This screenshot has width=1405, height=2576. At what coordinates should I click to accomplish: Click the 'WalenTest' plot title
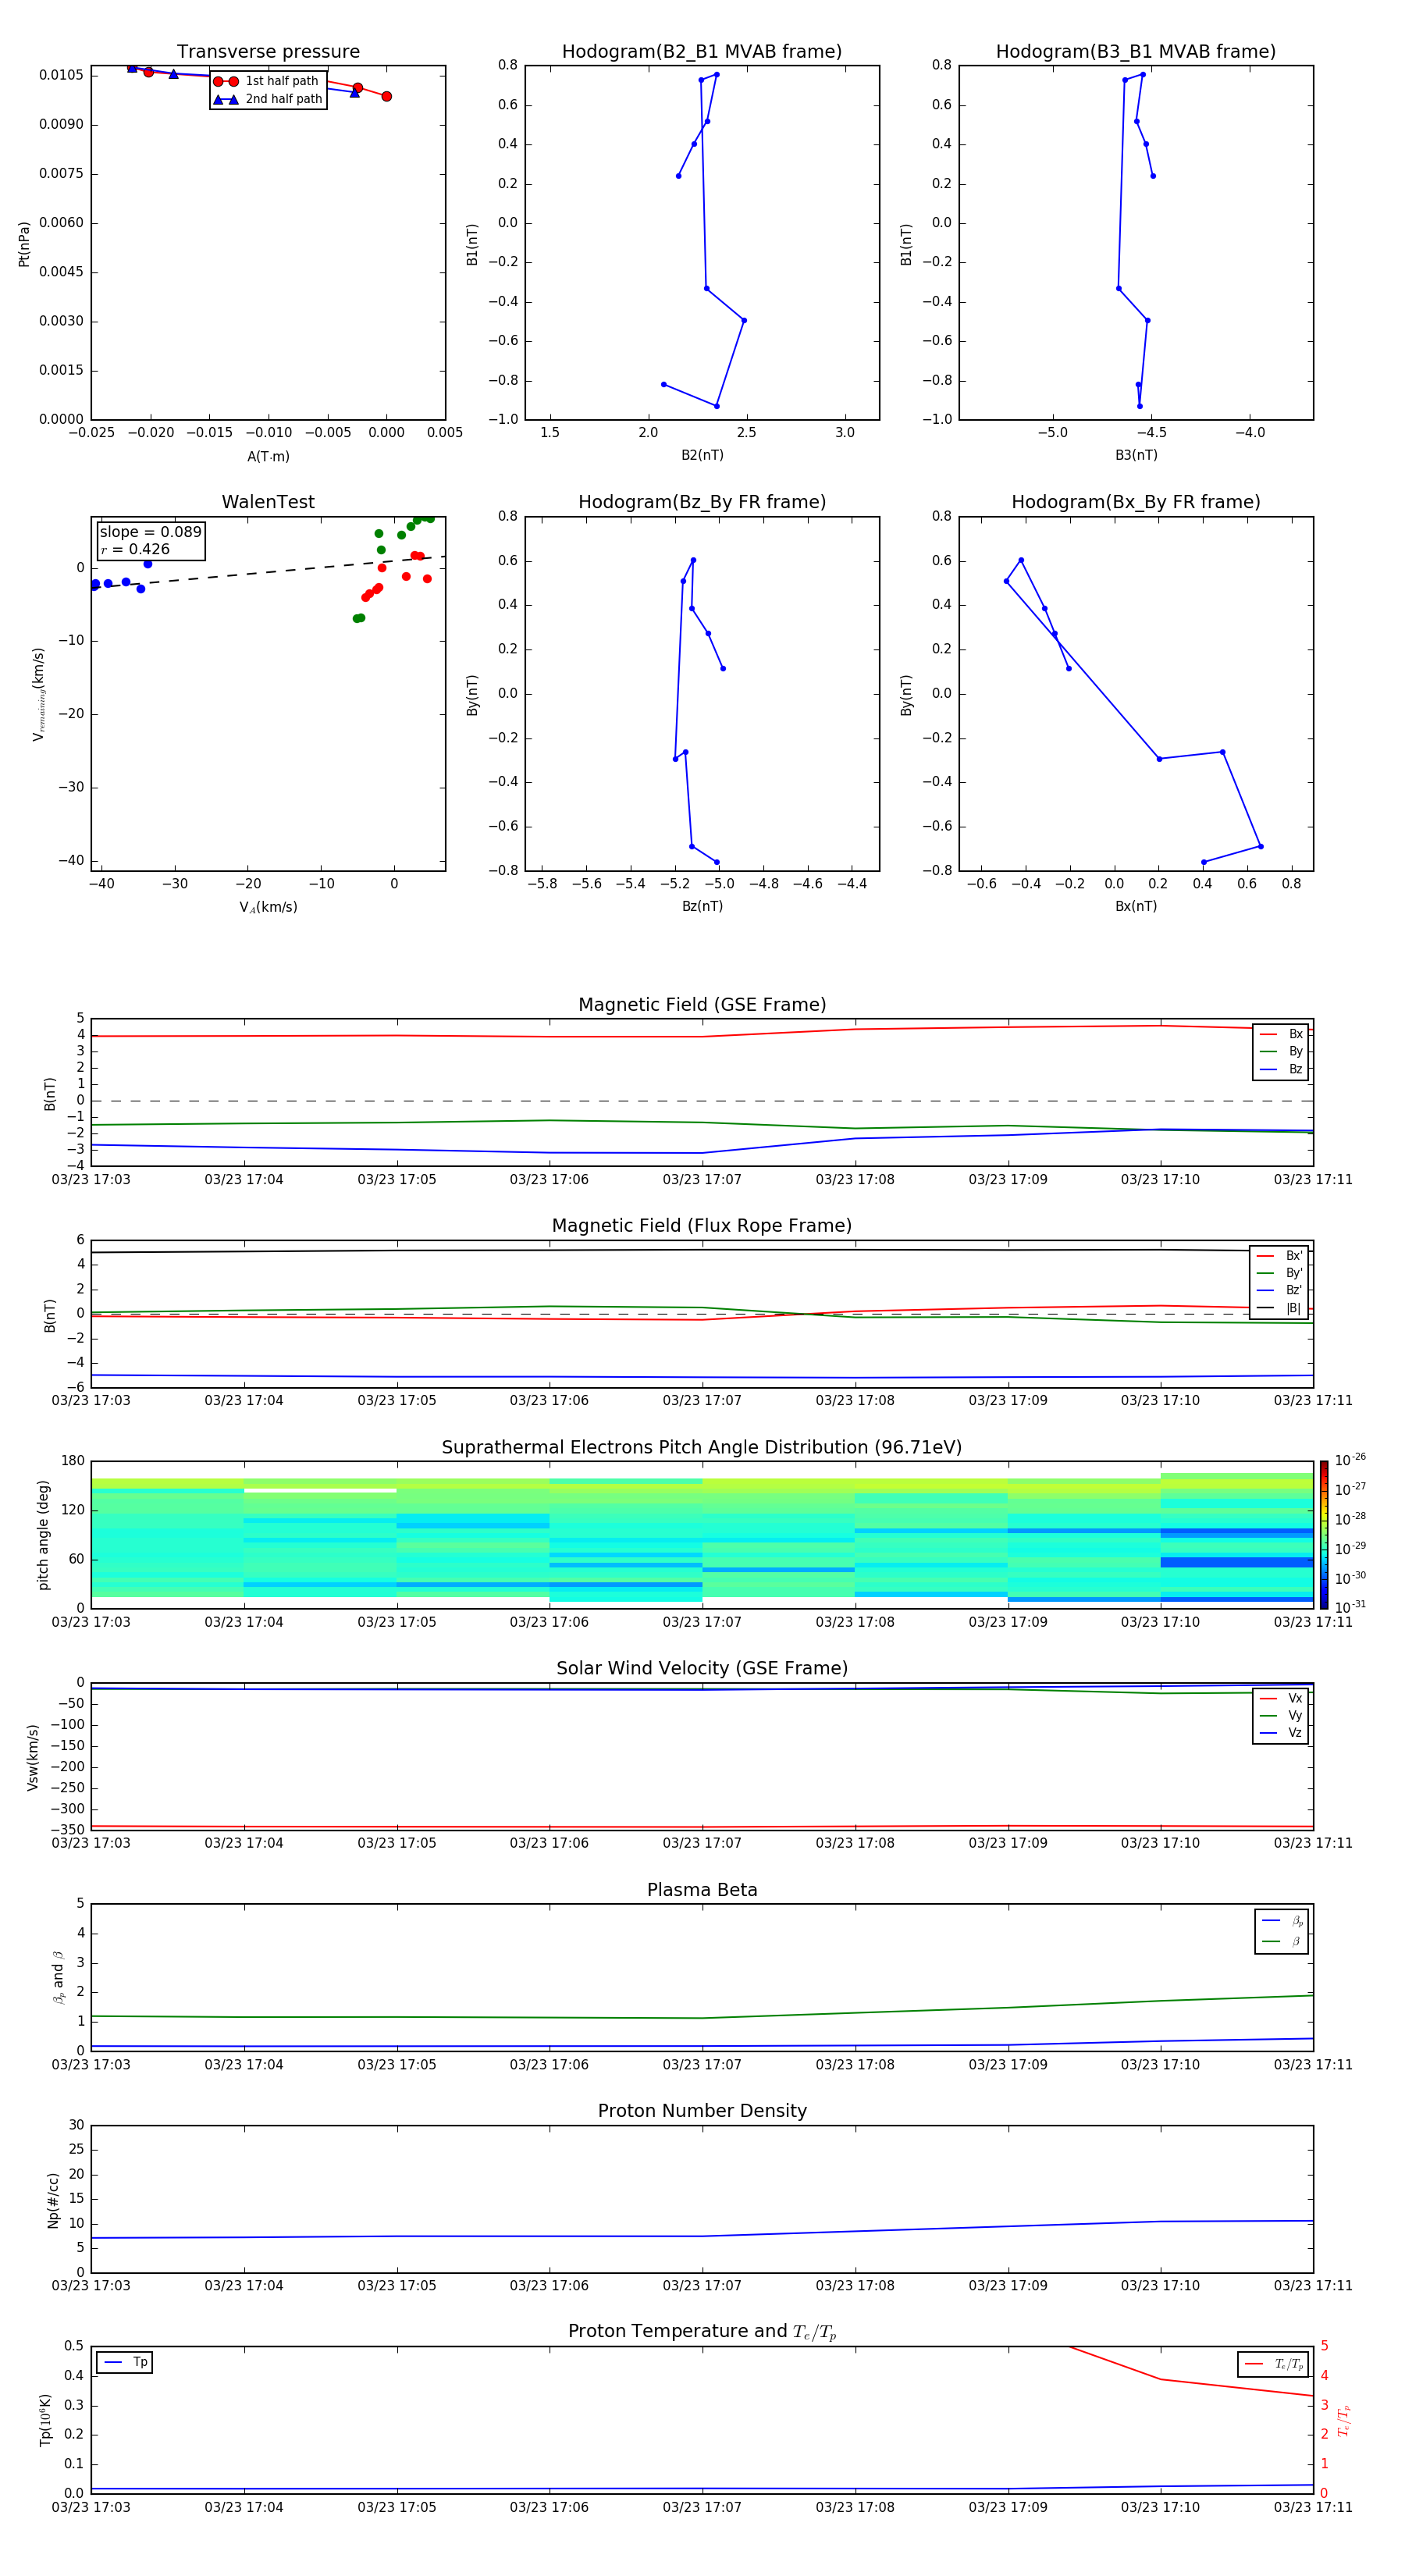coord(268,502)
